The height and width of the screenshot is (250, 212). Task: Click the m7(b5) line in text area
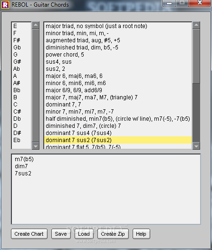[24, 159]
